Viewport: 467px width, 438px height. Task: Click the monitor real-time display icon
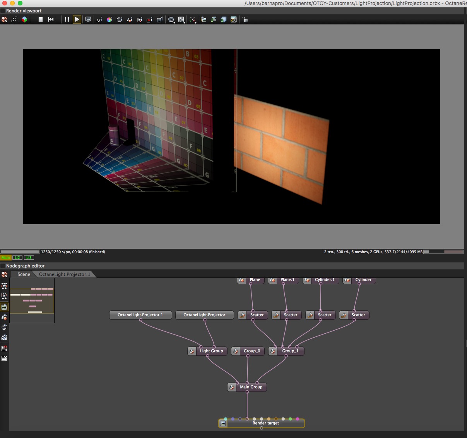tap(88, 19)
